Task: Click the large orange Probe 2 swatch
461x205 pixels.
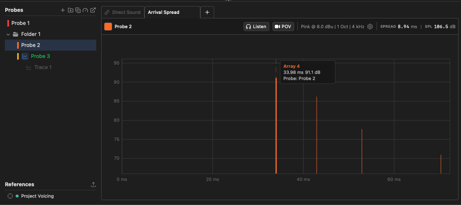Action: pyautogui.click(x=108, y=27)
